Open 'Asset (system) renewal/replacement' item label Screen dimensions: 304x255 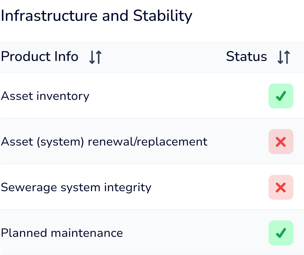104,142
